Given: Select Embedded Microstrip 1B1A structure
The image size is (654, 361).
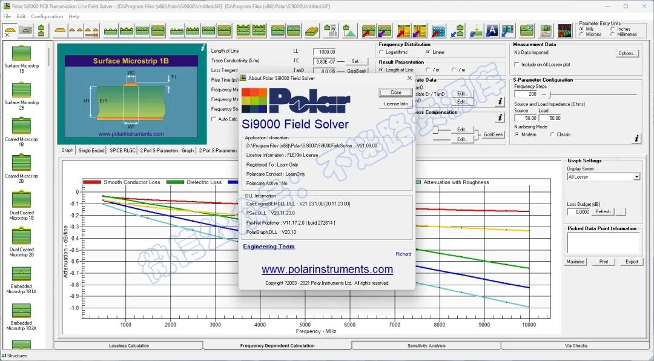Looking at the screenshot, I should (x=21, y=280).
